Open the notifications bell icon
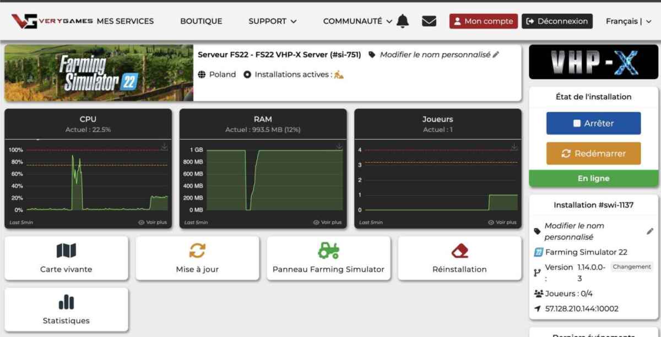 click(x=402, y=21)
